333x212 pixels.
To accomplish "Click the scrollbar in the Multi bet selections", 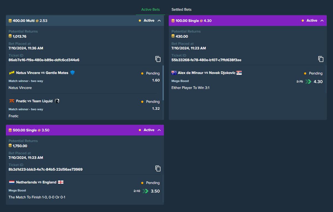I will [x=163, y=83].
